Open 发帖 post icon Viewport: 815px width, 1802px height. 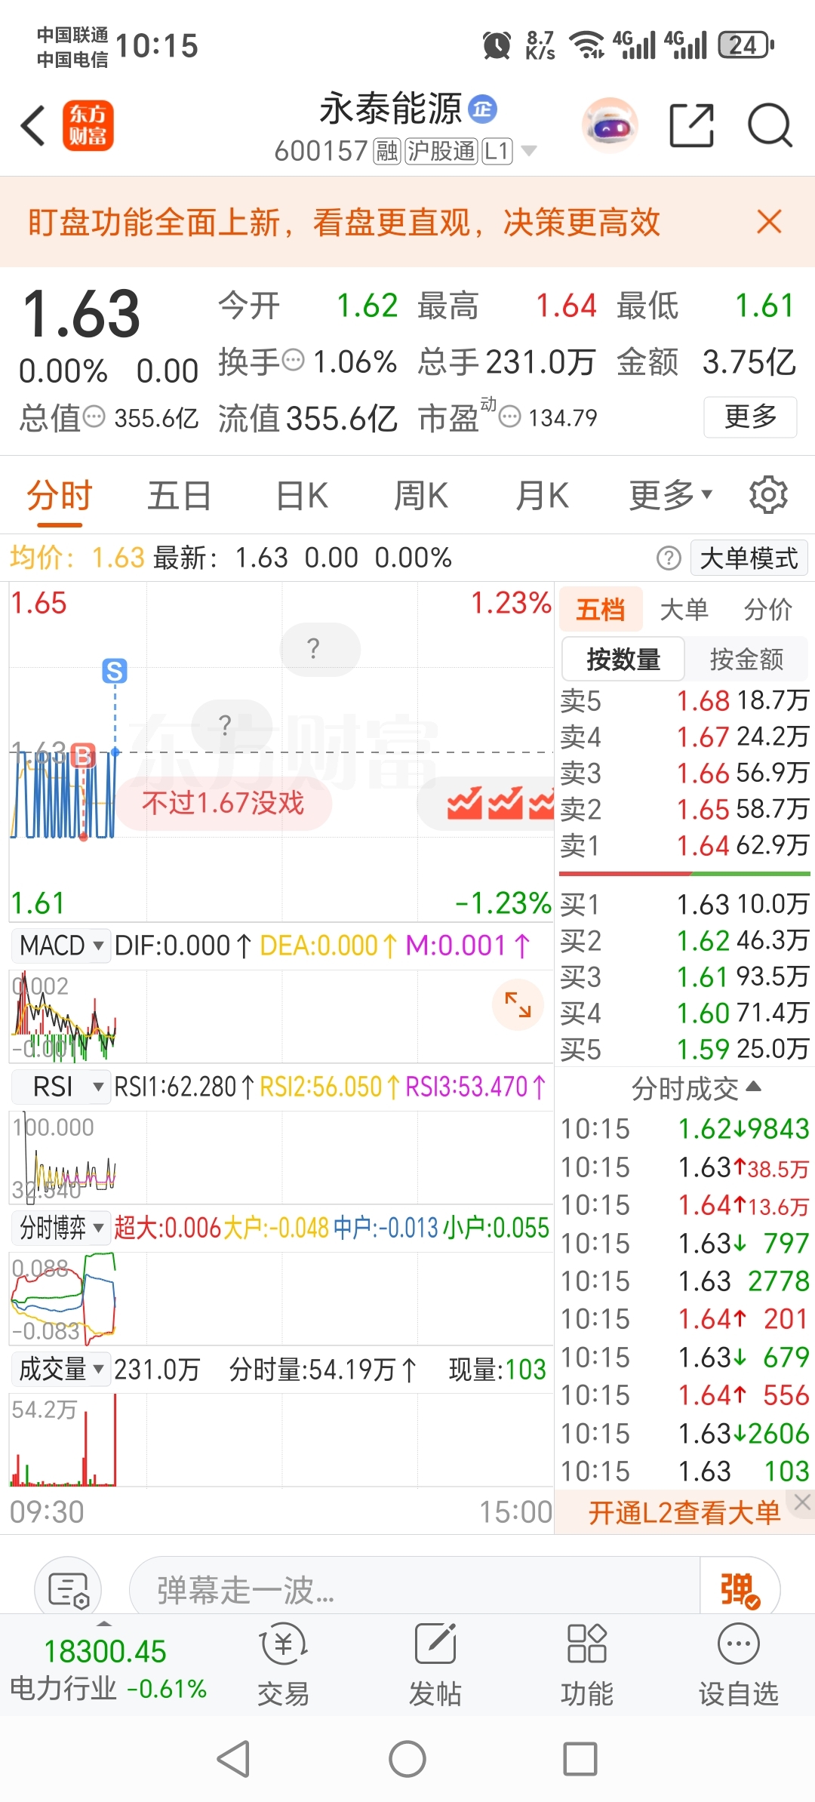[435, 1665]
